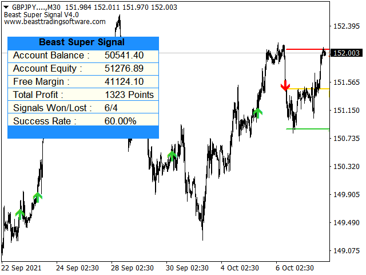Click the 149.075 price scale label
Image resolution: width=366 pixels, height=275 pixels.
click(x=347, y=250)
